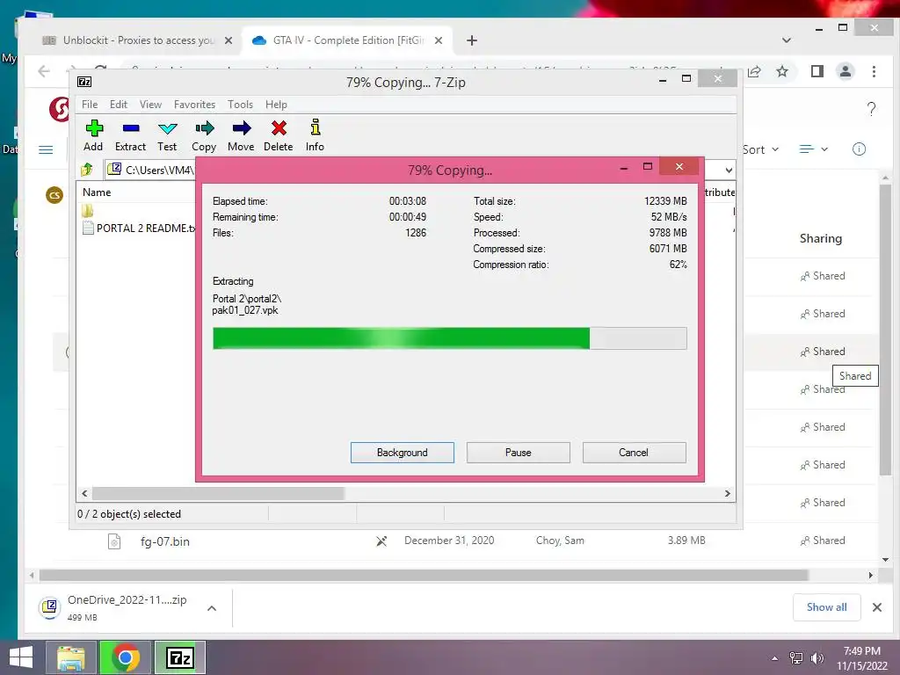Open the Chrome profile avatar
The image size is (900, 675).
[845, 71]
